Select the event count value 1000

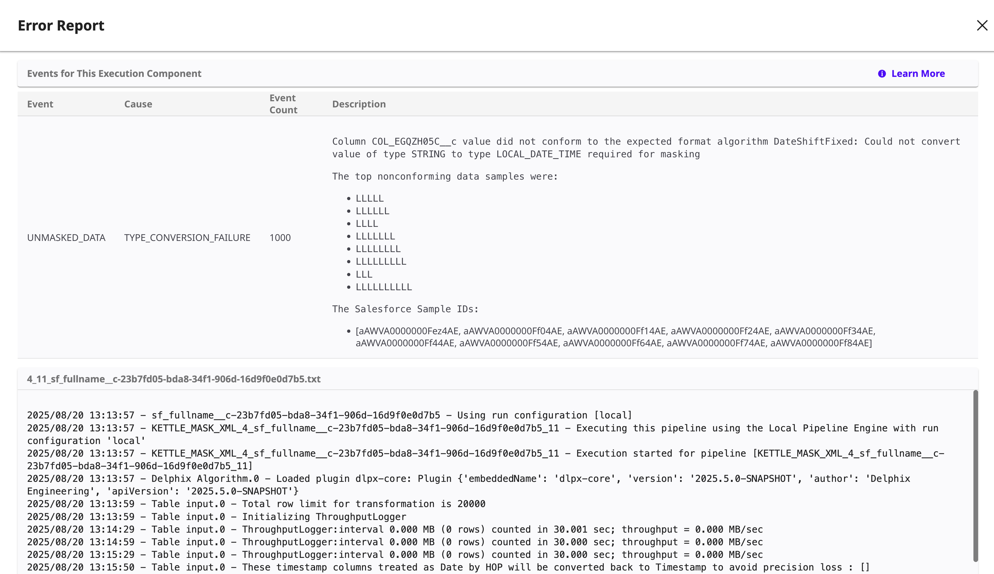280,237
